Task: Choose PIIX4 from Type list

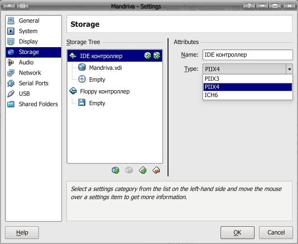Action: click(248, 87)
